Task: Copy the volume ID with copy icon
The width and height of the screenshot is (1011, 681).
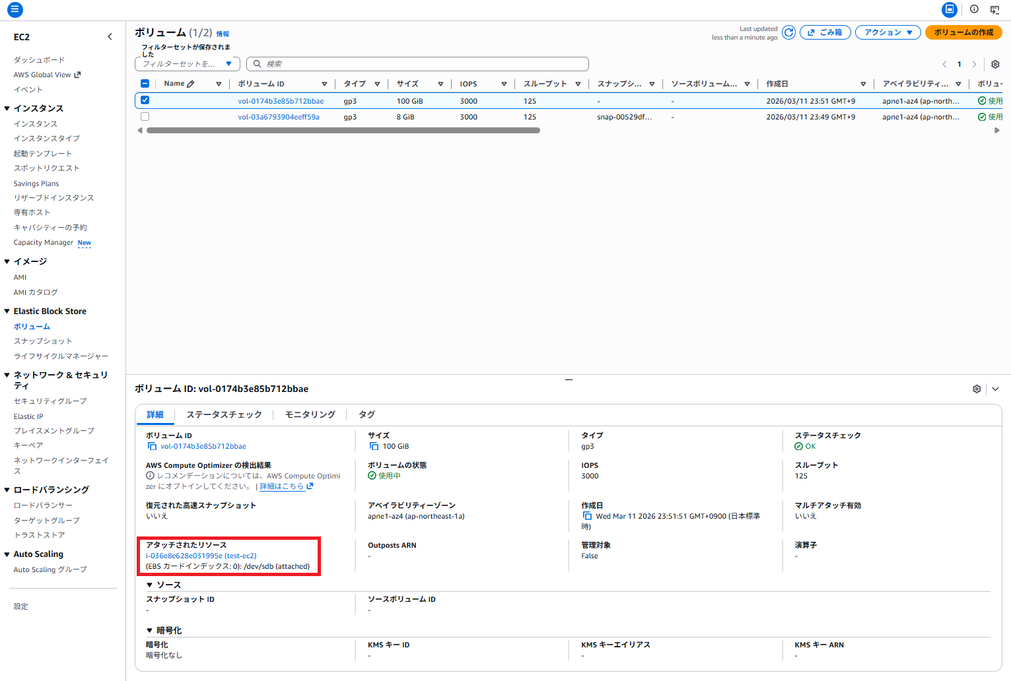Action: (152, 447)
